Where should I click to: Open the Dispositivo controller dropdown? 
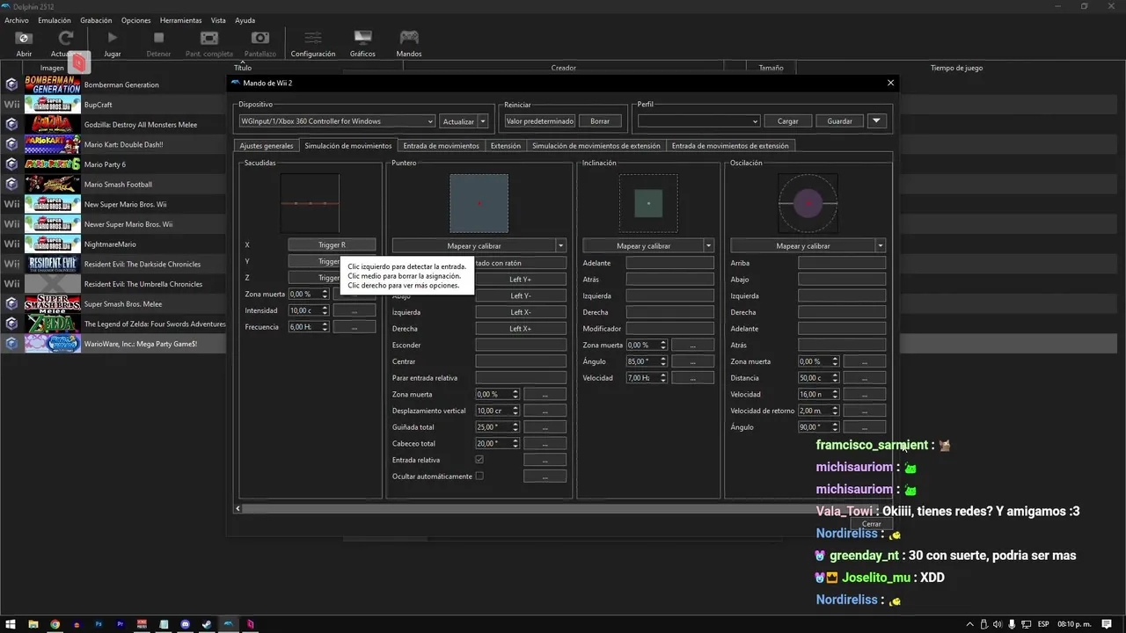click(x=337, y=121)
